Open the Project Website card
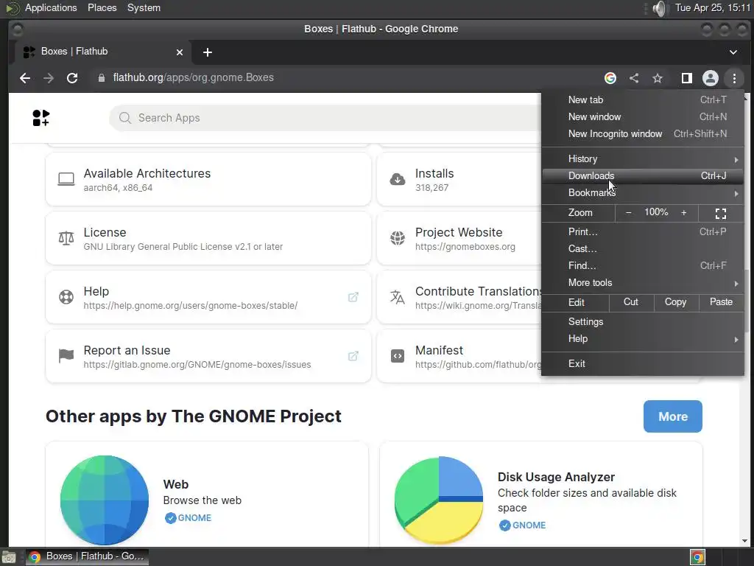Screen dimensions: 754x566 [459, 238]
